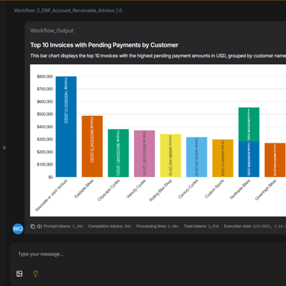Select the orange Greenhigh Bikes bar

(x=275, y=160)
